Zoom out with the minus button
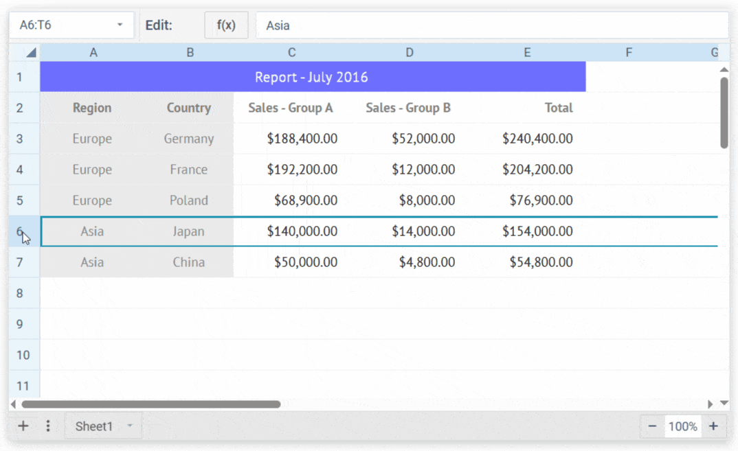This screenshot has width=738, height=451. [652, 426]
